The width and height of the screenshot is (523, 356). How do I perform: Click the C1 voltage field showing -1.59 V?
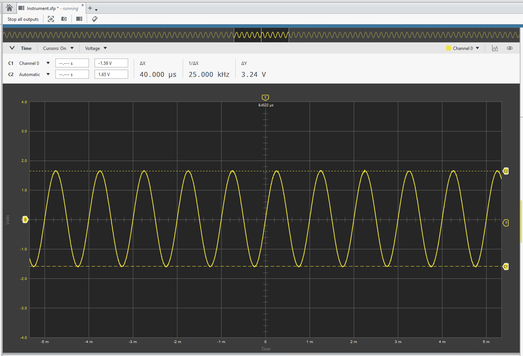(x=111, y=63)
